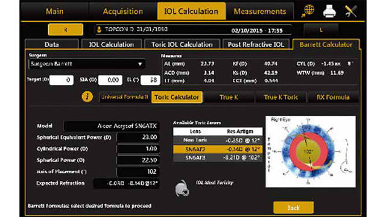The width and height of the screenshot is (386, 217).
Task: Click the Lens column header
Action: (195, 131)
